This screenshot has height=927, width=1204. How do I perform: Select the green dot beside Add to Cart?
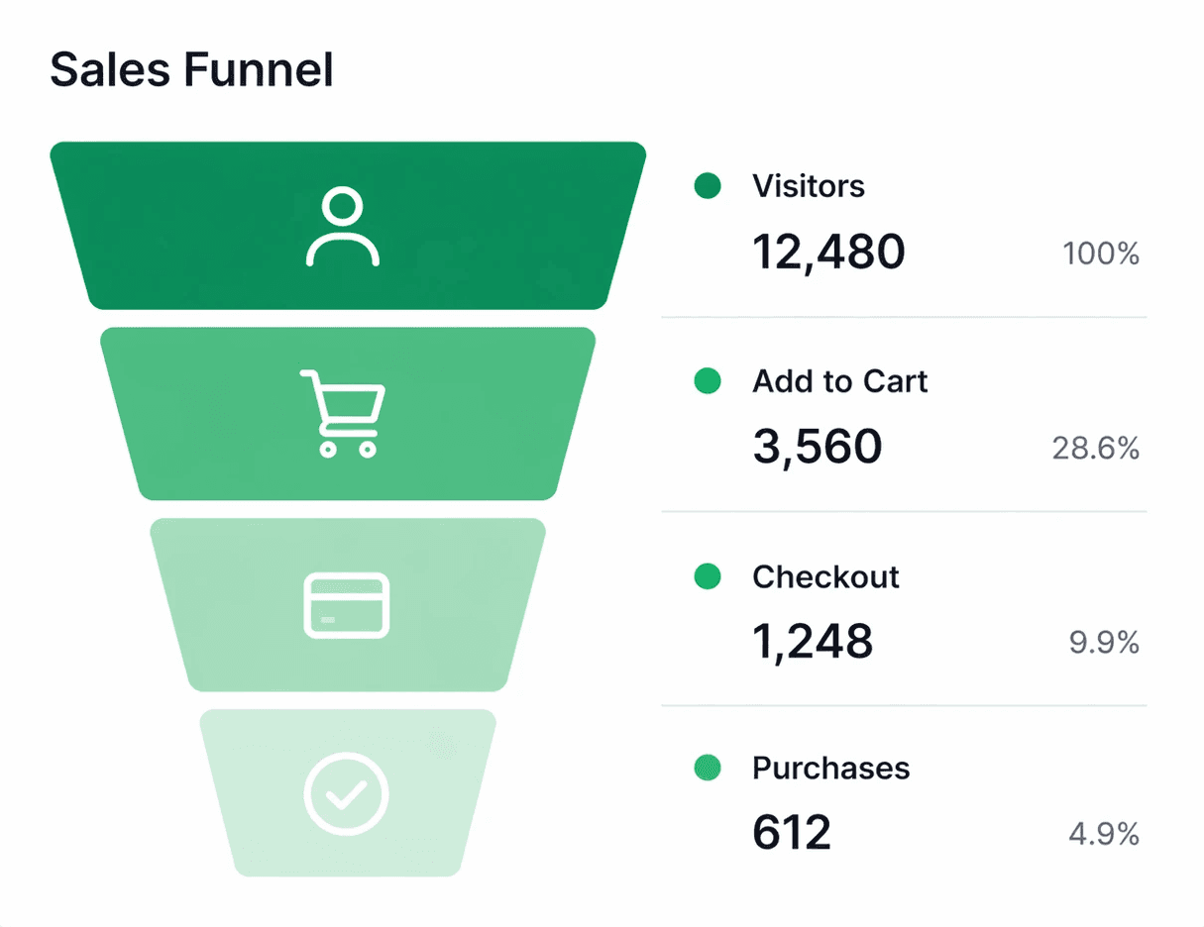click(708, 381)
